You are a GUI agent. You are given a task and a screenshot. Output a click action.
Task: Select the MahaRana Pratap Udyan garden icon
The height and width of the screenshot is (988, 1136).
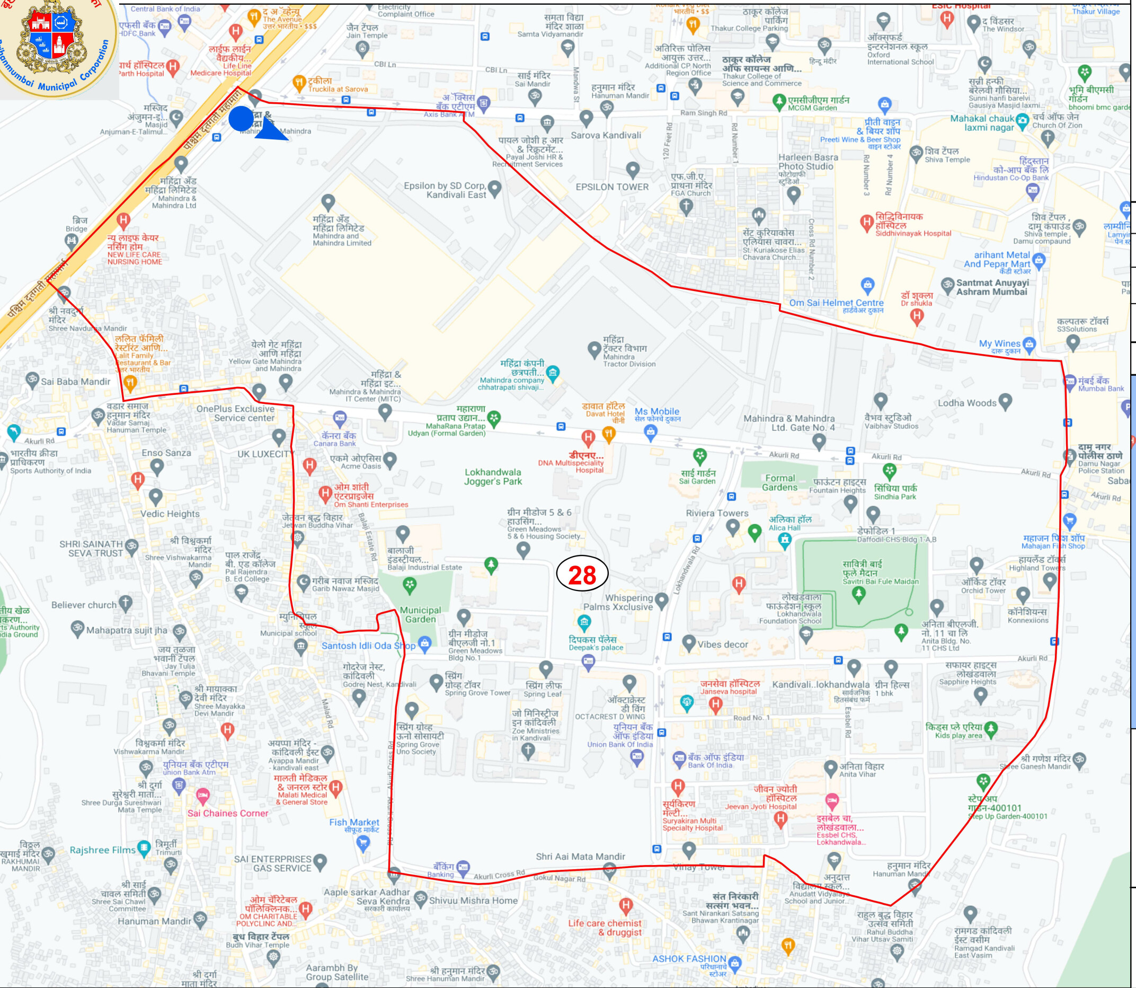(x=494, y=418)
